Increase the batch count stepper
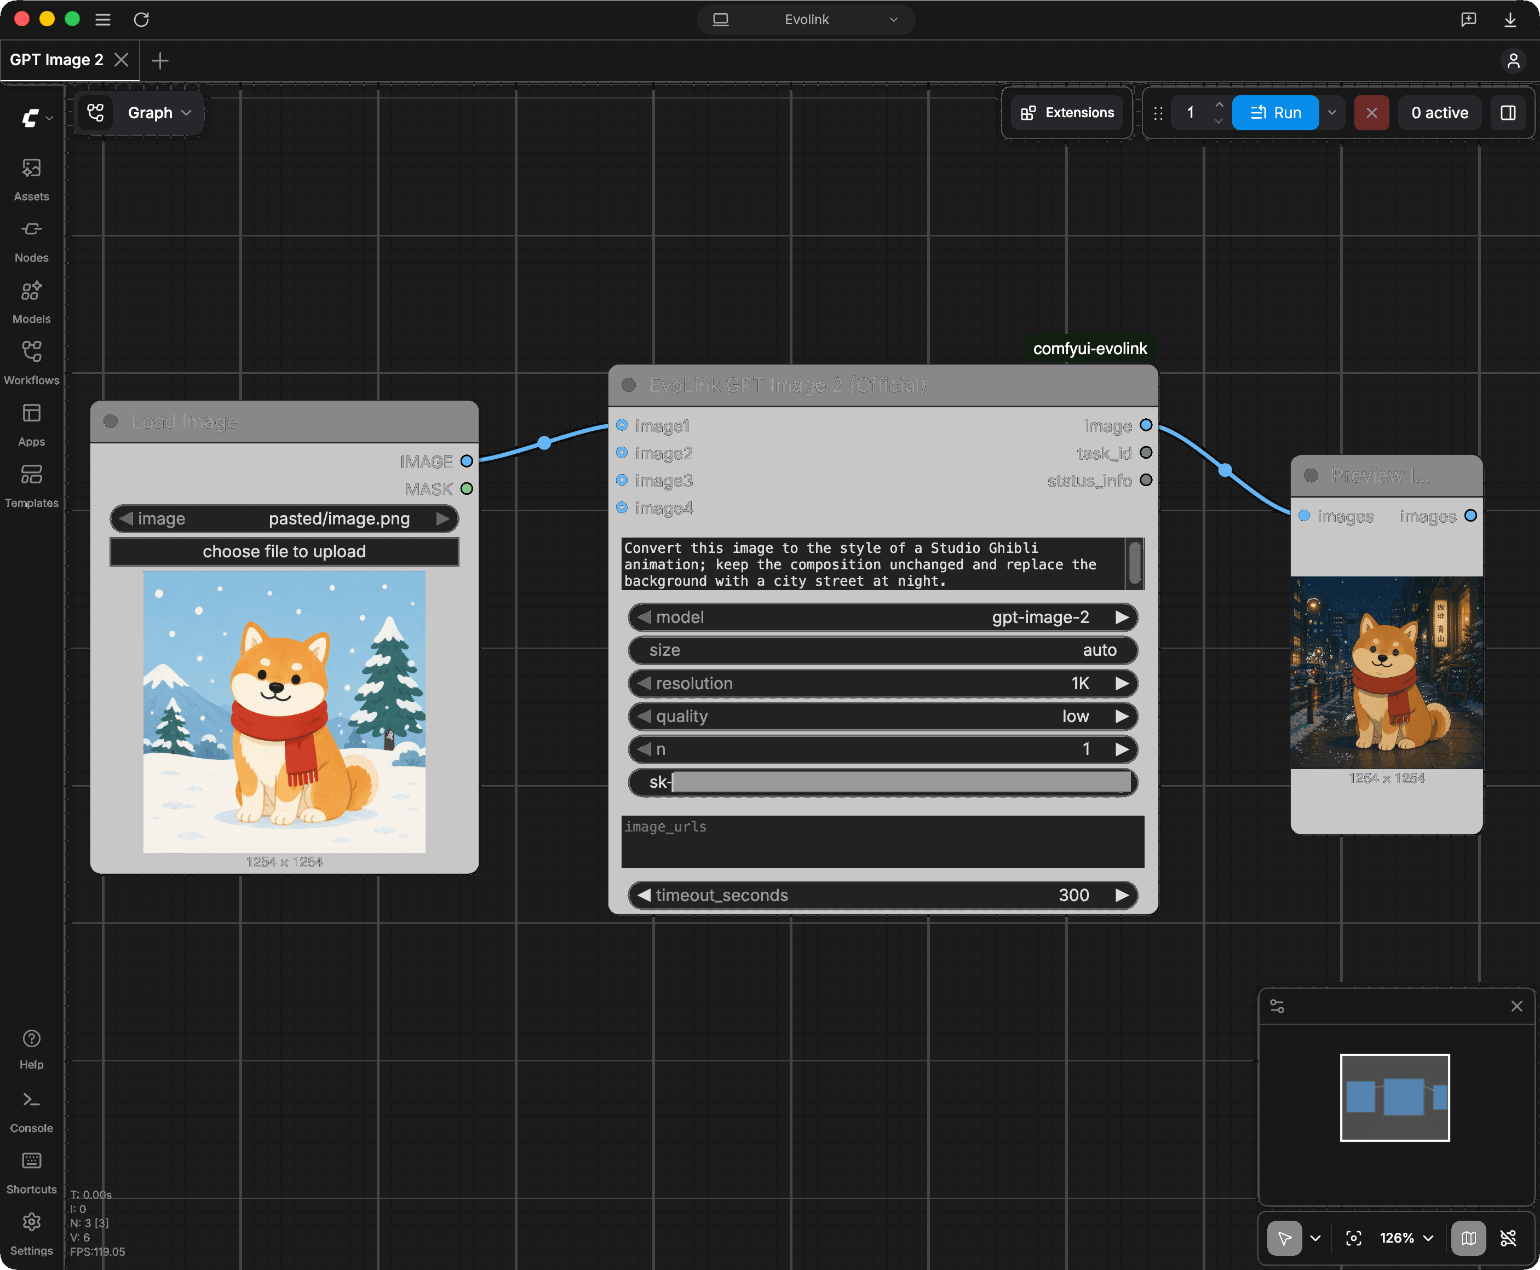Viewport: 1540px width, 1270px height. point(1219,105)
